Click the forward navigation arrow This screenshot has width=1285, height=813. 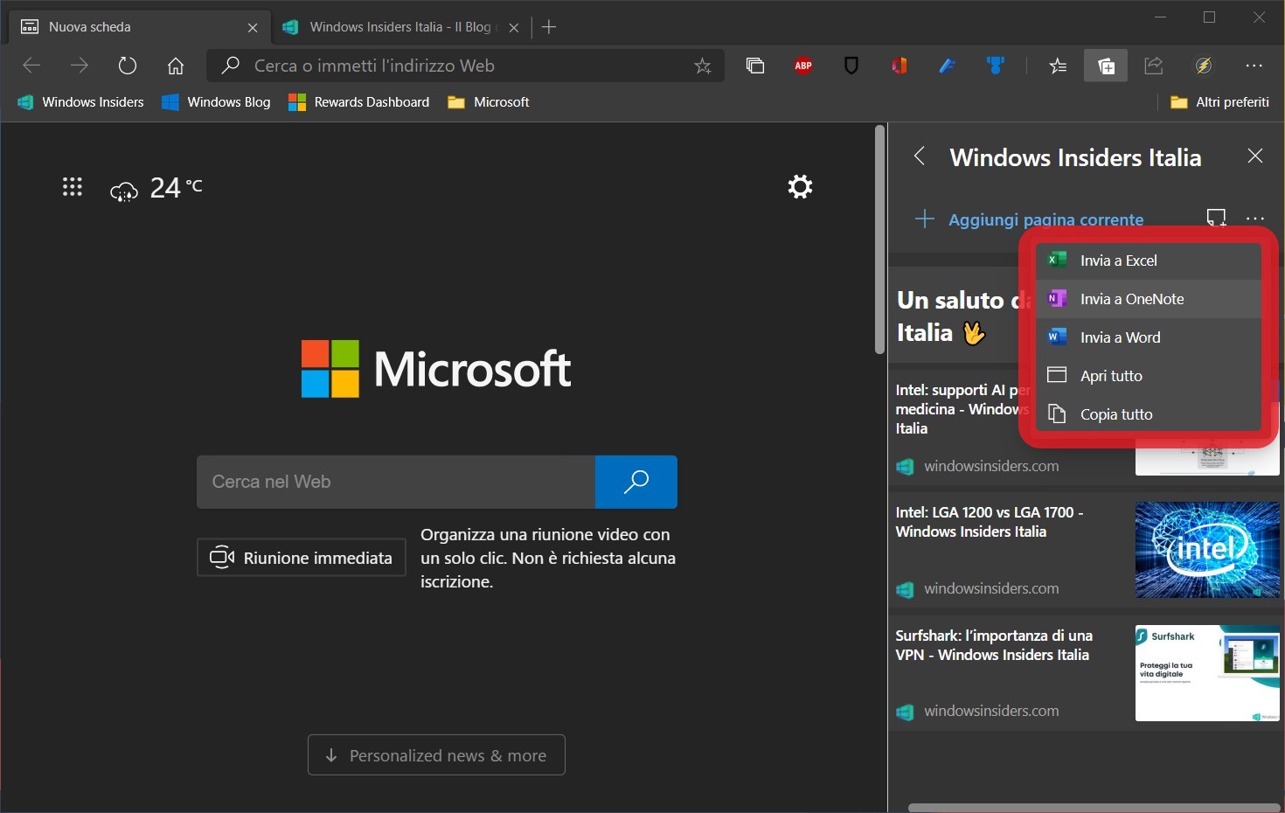click(80, 66)
